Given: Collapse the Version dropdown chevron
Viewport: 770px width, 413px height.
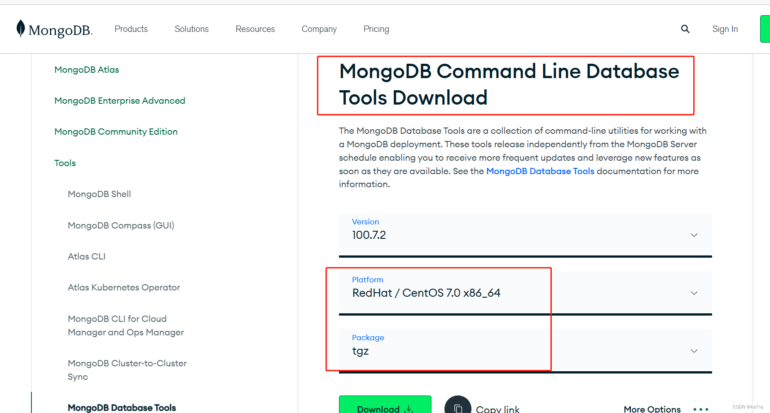Looking at the screenshot, I should pyautogui.click(x=694, y=235).
